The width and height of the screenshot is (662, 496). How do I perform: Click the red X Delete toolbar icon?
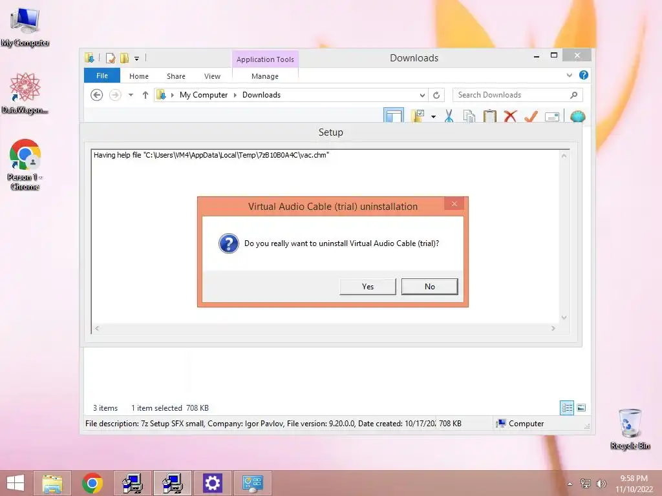(x=511, y=116)
